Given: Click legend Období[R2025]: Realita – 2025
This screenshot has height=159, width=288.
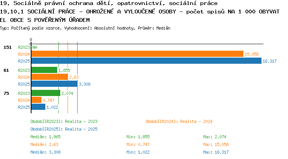Looking at the screenshot, I should (x=64, y=129).
